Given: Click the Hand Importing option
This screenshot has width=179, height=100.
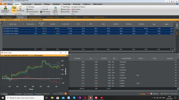Looking at the screenshot, I should 32,12.
